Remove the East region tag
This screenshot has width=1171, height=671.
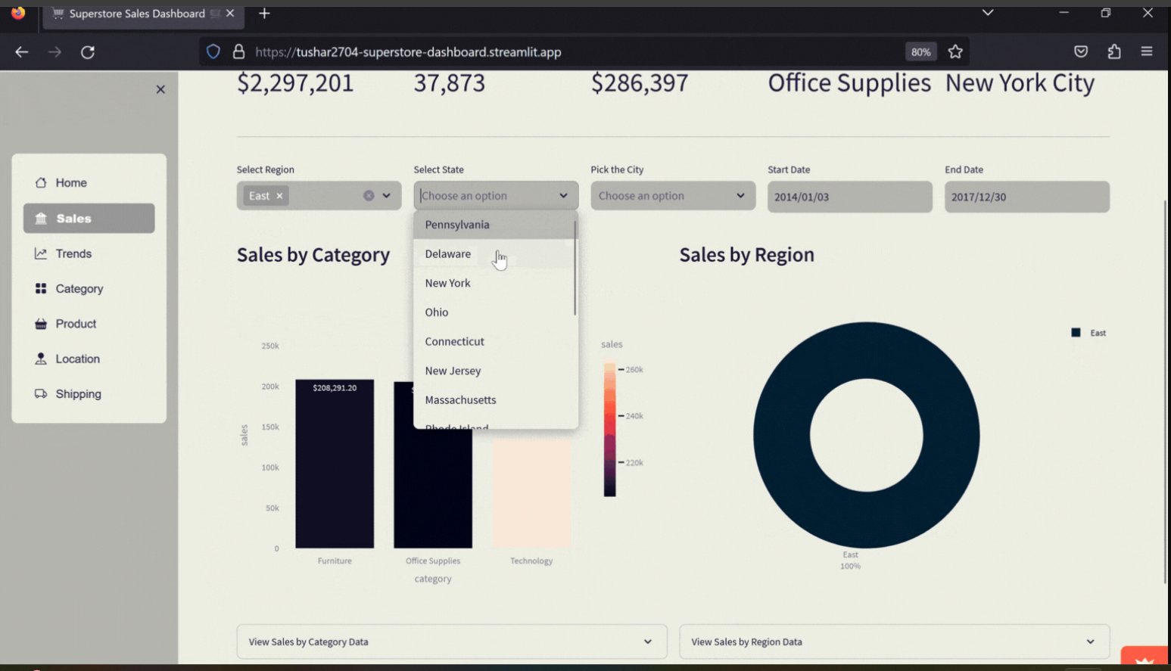coord(279,196)
